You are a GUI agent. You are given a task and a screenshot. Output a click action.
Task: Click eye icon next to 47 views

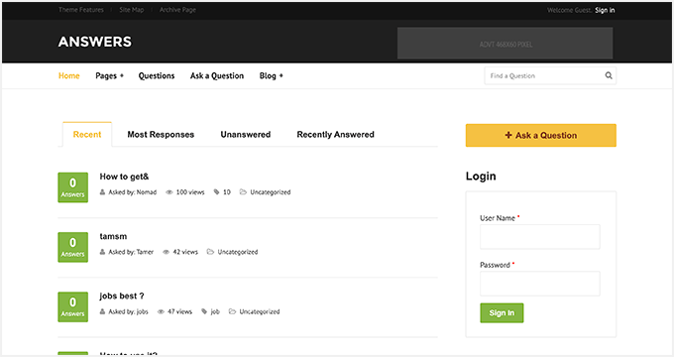coord(161,311)
